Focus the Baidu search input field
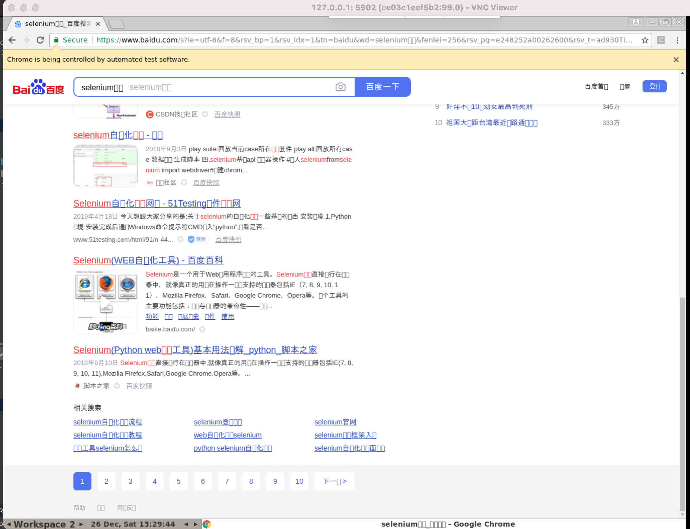The height and width of the screenshot is (529, 690). point(204,87)
